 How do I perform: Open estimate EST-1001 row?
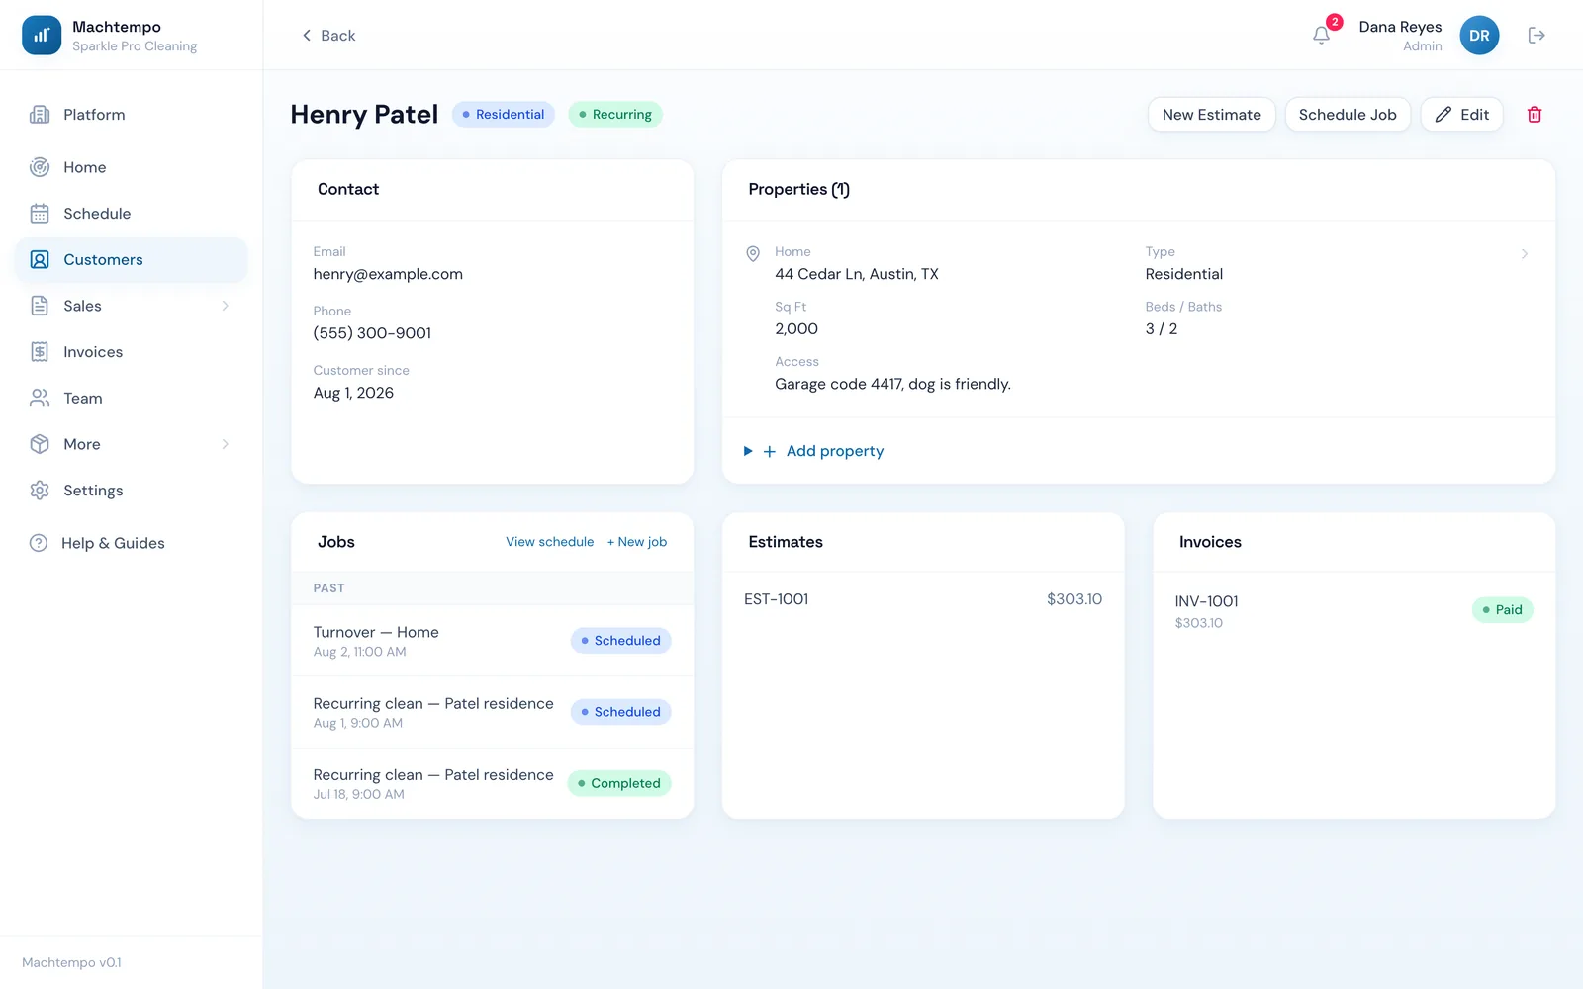point(923,599)
